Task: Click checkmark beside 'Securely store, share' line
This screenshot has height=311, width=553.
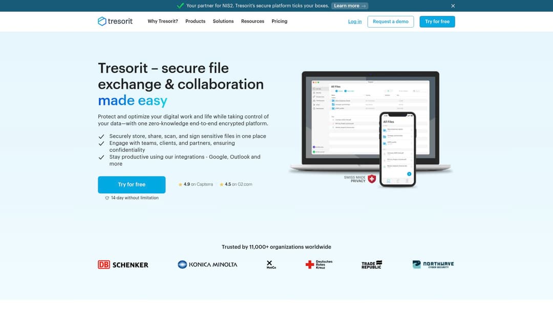Action: point(101,136)
